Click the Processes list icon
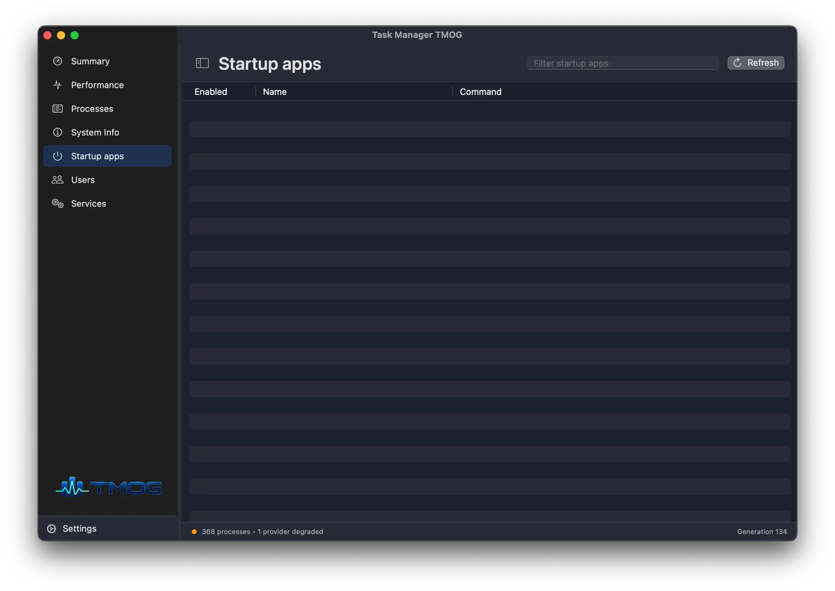835x591 pixels. pos(58,108)
